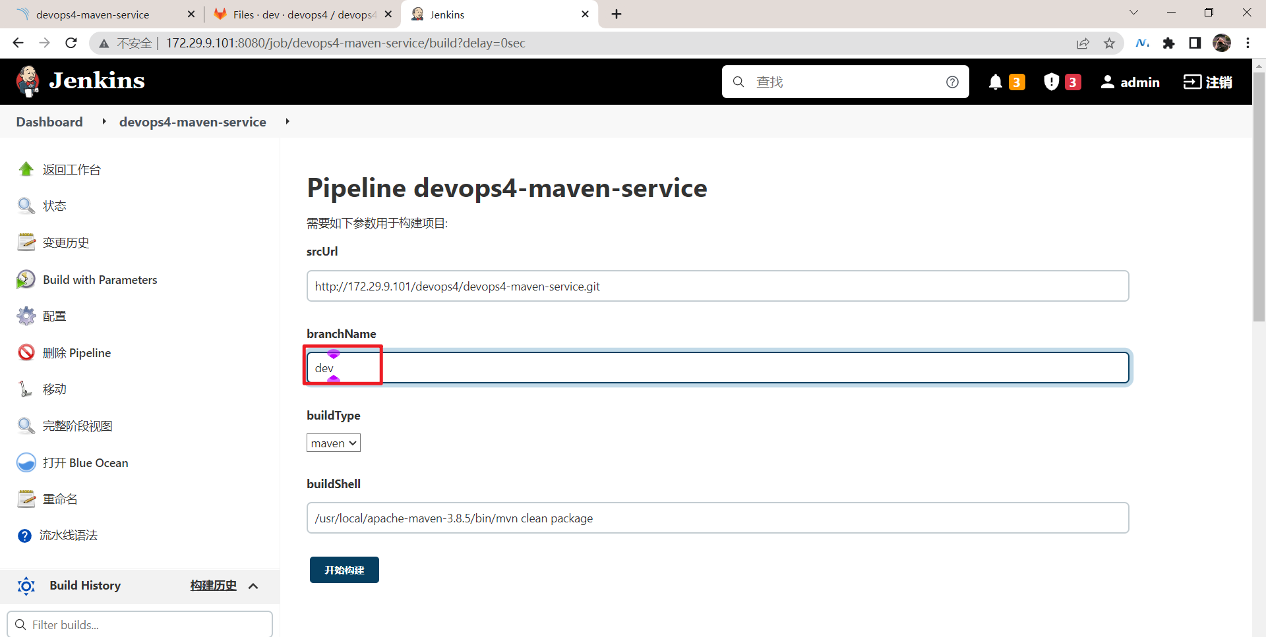Open the tab search dropdown arrow
Screen dimensions: 1266x637
1133,13
